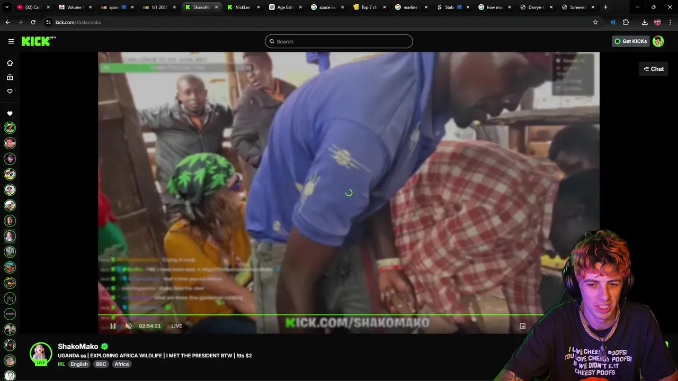678x381 pixels.
Task: Open the Browse icon in sidebar
Action: 10,77
